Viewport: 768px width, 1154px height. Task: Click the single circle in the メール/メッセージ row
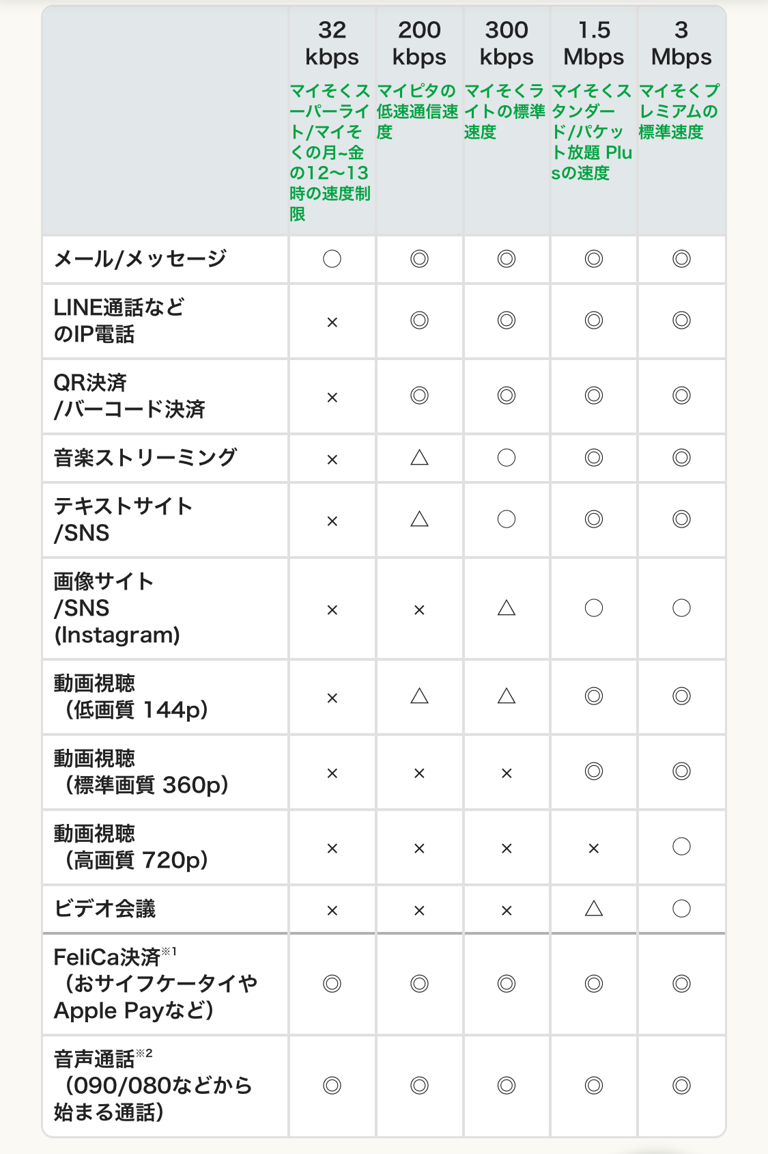332,259
